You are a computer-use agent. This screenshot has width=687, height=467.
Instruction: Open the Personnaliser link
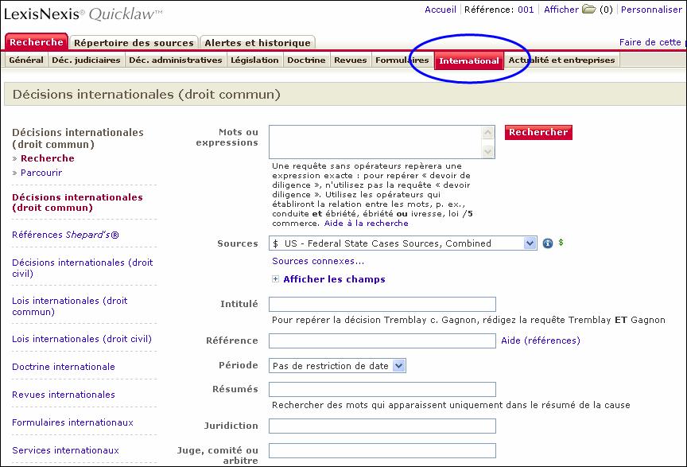651,10
